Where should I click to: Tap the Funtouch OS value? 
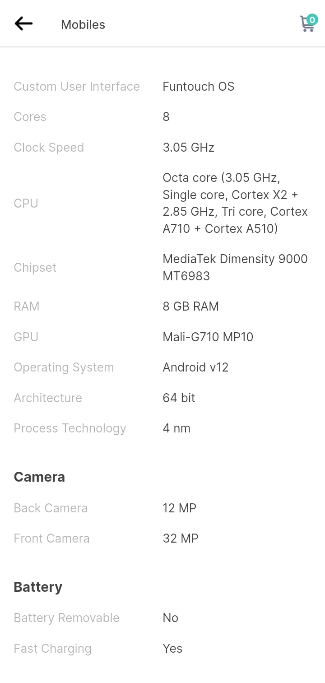coord(199,86)
